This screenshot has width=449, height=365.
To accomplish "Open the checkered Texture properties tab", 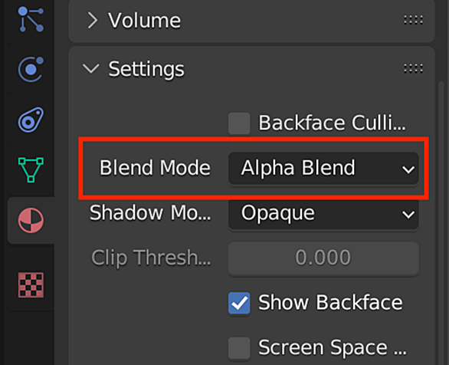I will point(31,284).
